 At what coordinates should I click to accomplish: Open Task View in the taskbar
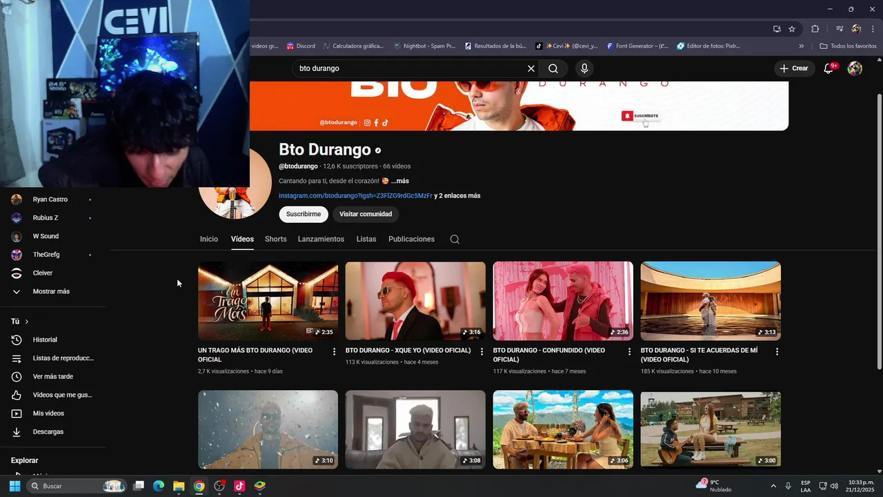coord(139,486)
